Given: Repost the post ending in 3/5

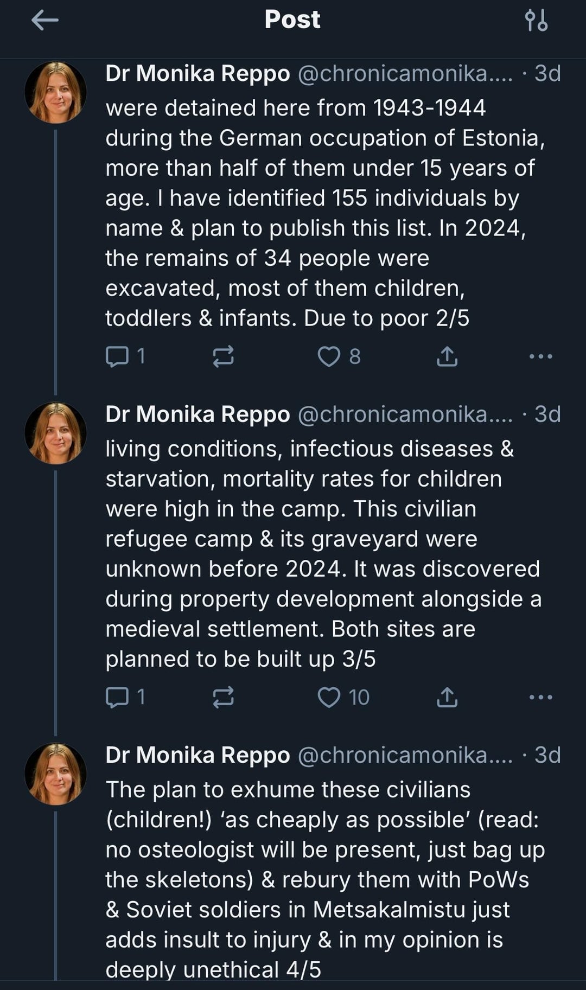Looking at the screenshot, I should coord(223,697).
